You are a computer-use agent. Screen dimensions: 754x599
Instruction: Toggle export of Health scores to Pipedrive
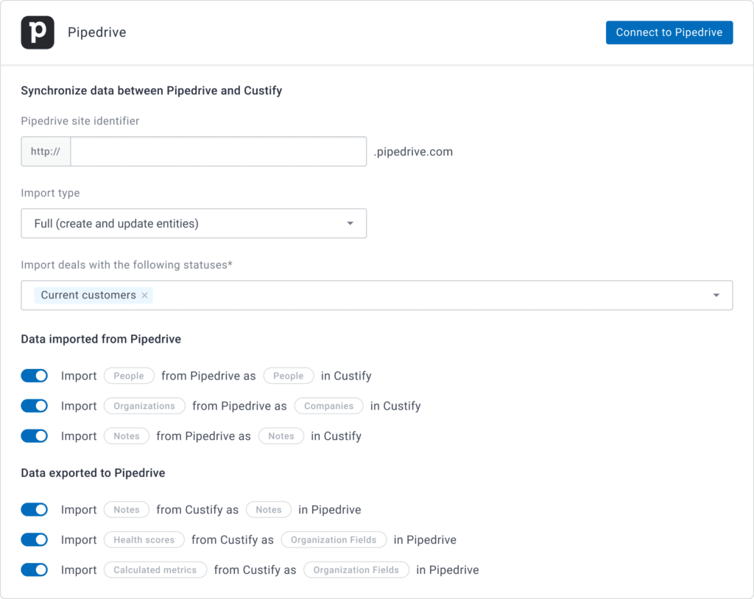34,540
